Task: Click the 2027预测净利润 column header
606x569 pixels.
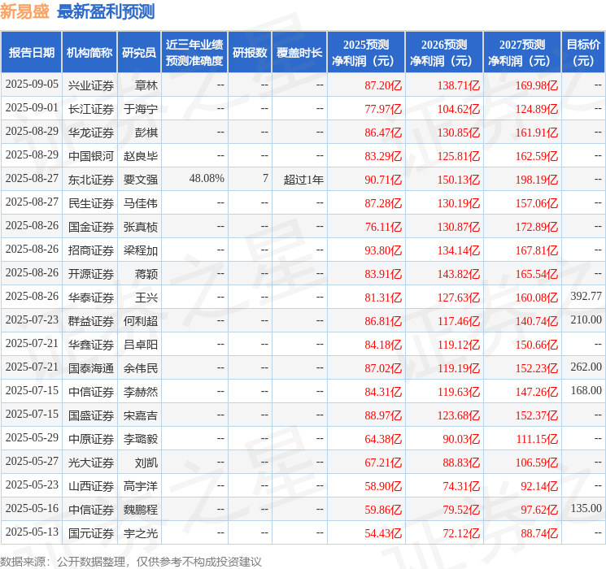Action: 521,52
